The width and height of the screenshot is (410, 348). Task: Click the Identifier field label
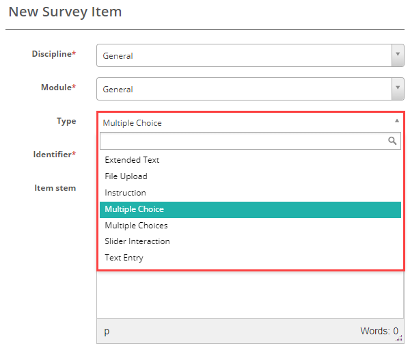54,155
